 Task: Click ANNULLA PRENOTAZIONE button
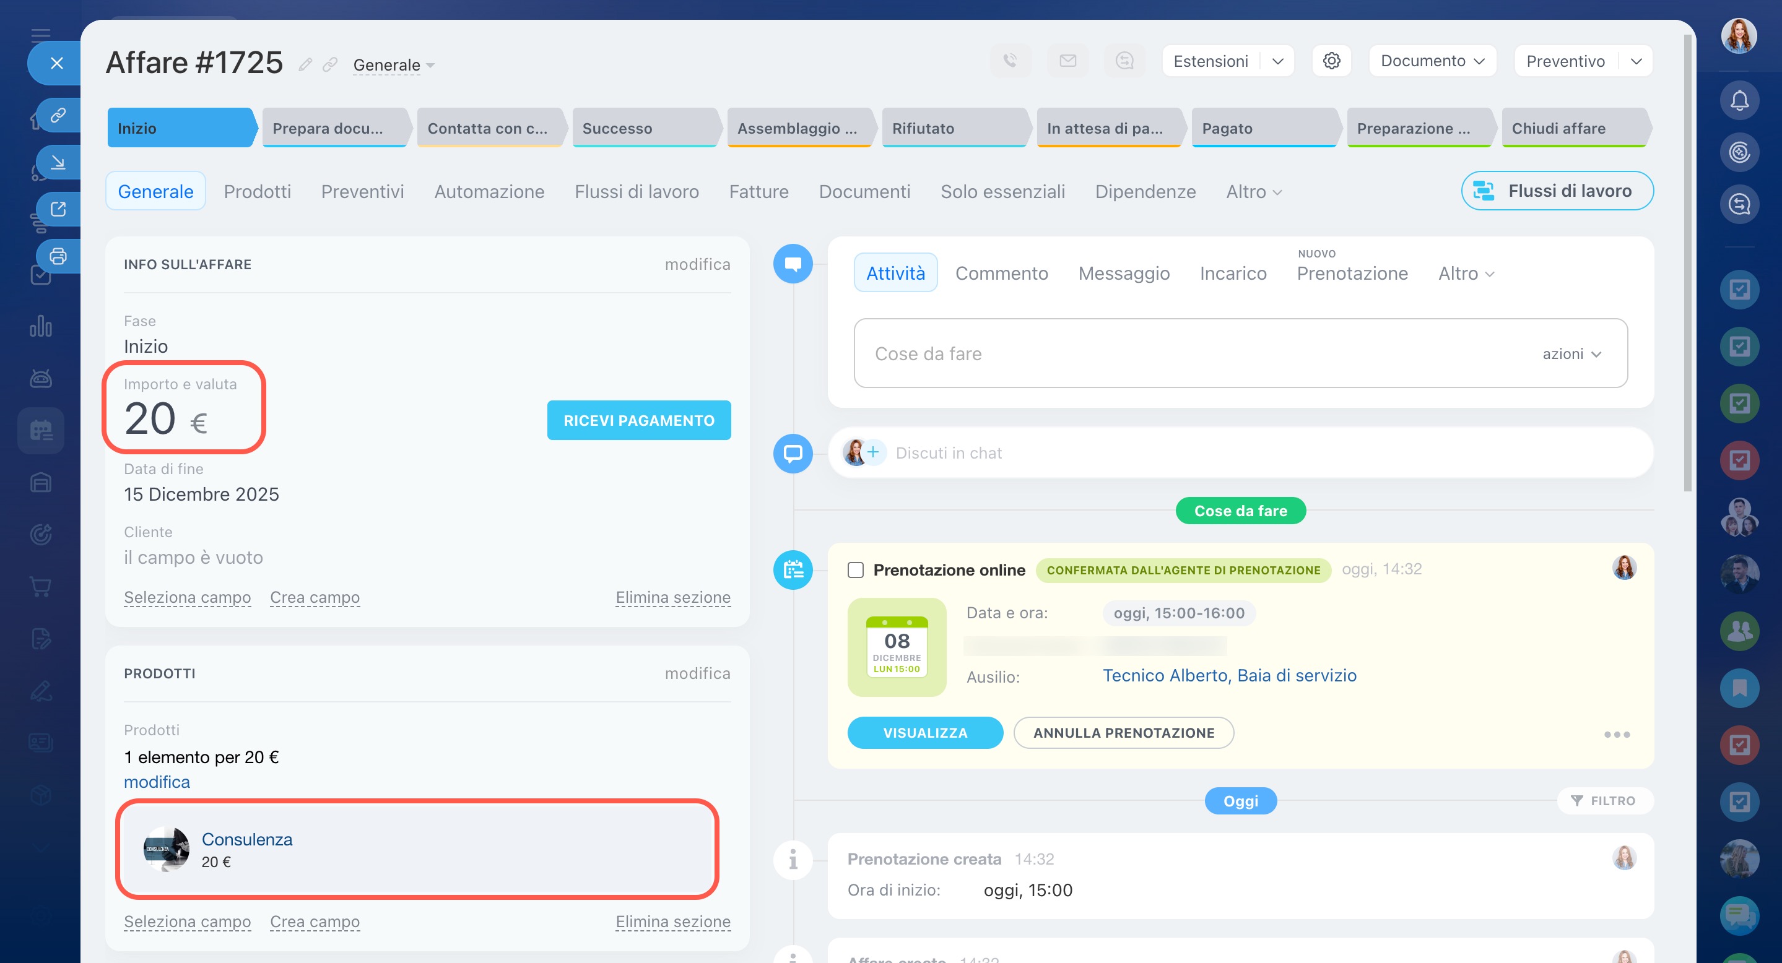tap(1123, 733)
